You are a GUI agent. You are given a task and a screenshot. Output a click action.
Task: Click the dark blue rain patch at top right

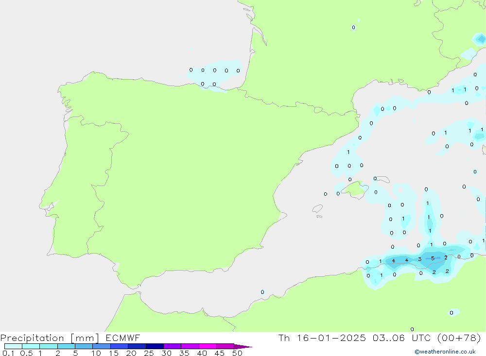(480, 38)
